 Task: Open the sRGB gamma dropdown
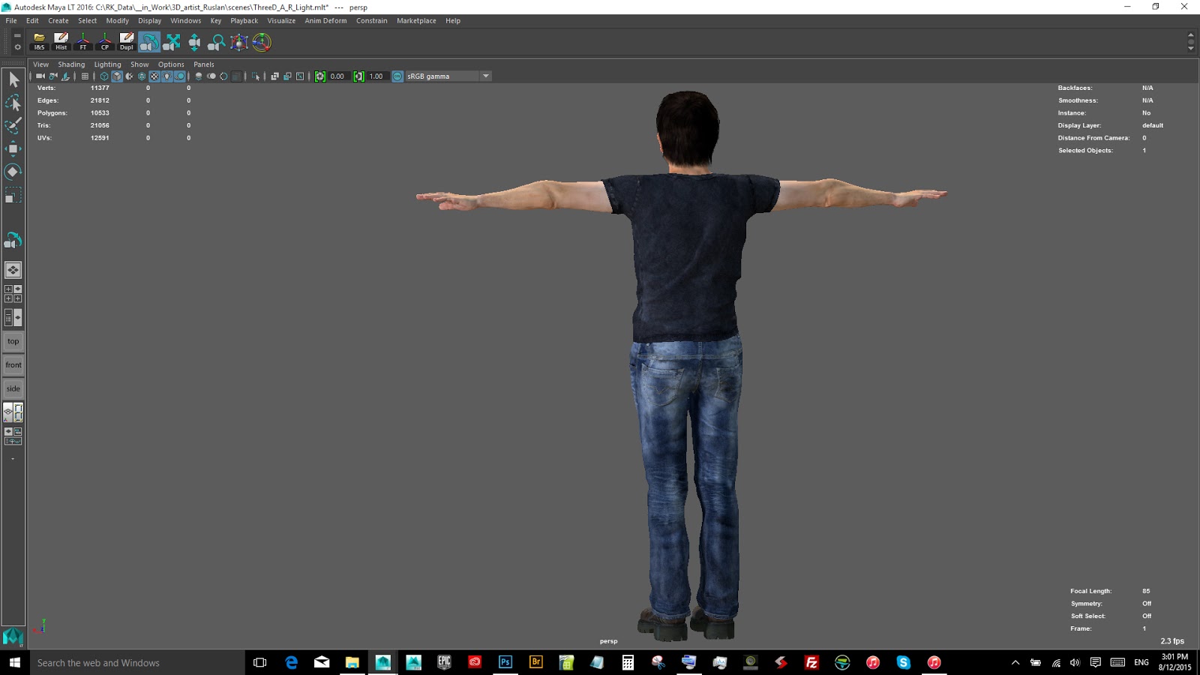485,76
